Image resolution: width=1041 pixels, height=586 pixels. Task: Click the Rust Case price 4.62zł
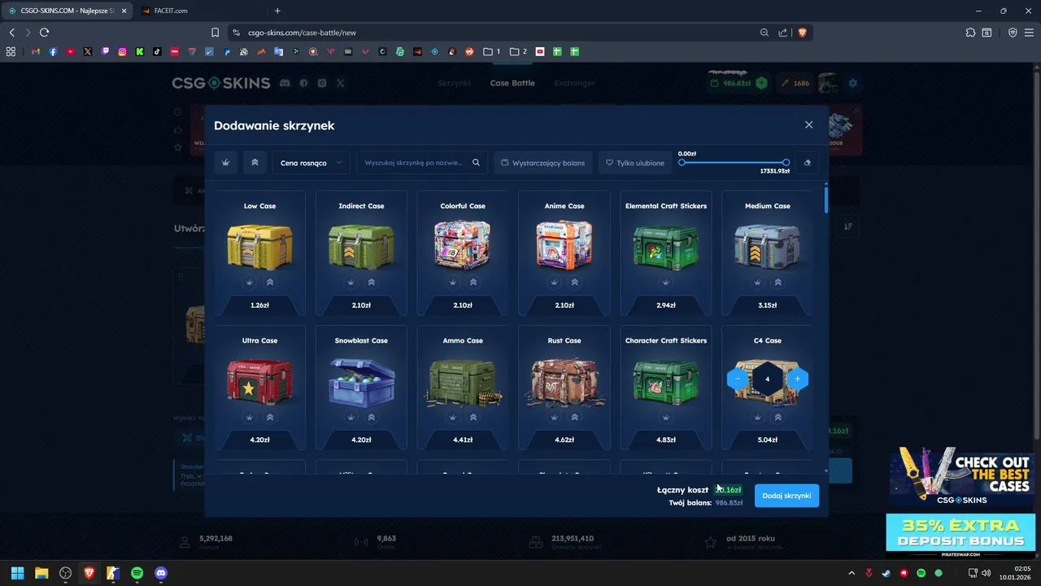pos(564,439)
